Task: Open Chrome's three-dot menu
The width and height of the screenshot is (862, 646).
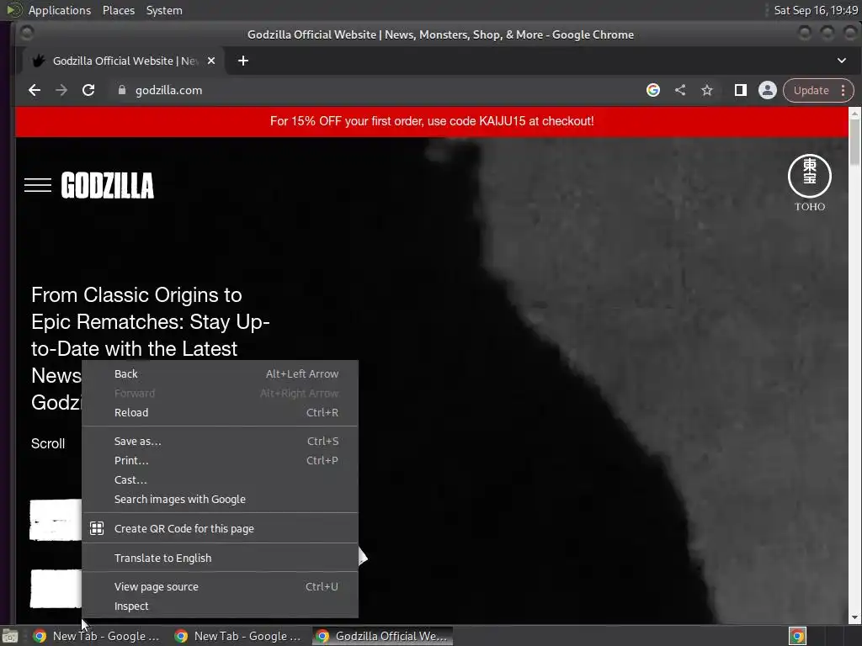Action: click(x=843, y=90)
